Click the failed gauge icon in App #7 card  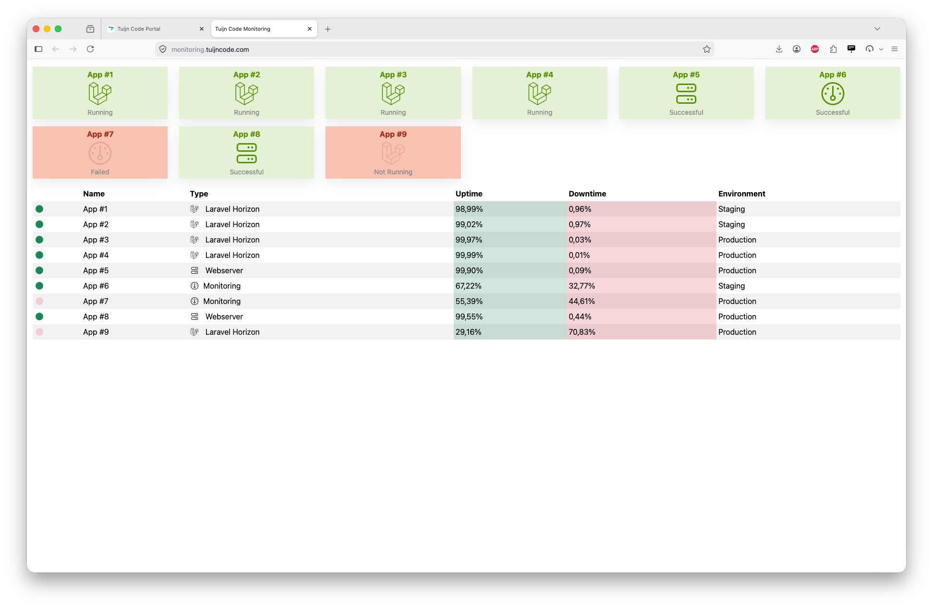coord(100,153)
